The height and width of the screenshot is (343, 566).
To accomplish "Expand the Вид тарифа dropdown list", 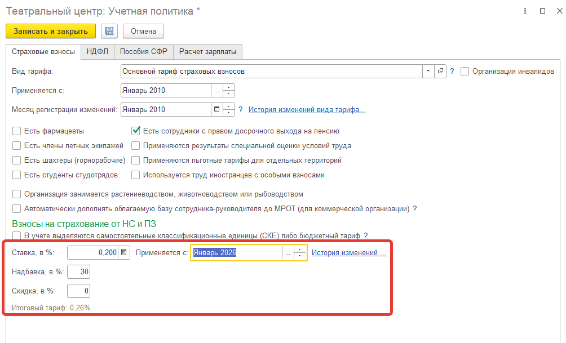I will (x=428, y=71).
